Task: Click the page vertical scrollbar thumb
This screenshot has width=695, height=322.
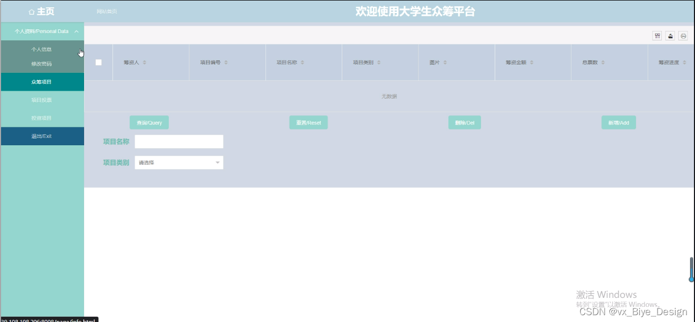Action: [x=692, y=270]
